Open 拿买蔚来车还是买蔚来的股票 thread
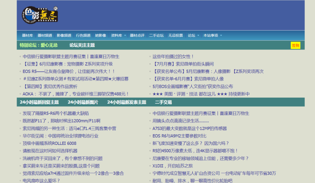The width and height of the screenshot is (315, 183). click(61, 166)
